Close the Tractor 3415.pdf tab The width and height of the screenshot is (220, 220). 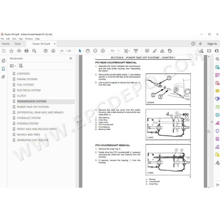tap(55, 44)
